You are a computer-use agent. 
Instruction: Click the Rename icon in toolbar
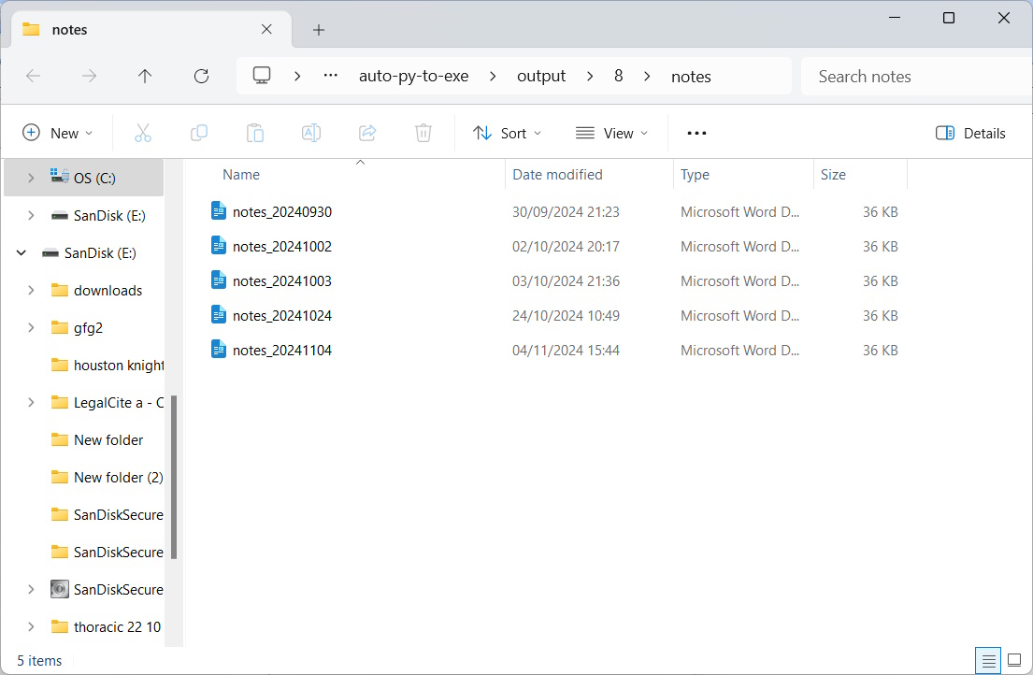tap(311, 133)
